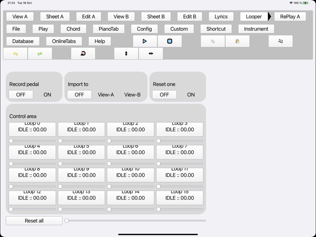
Task: Trigger the Loop 8 button
Action: click(x=32, y=175)
